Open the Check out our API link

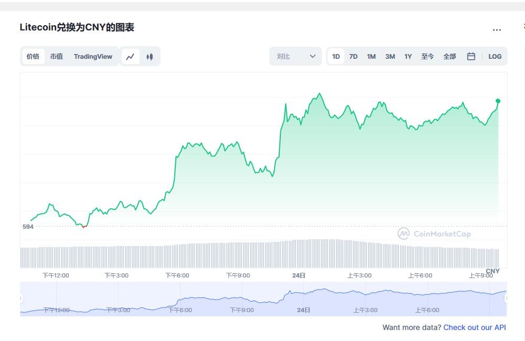pos(475,327)
